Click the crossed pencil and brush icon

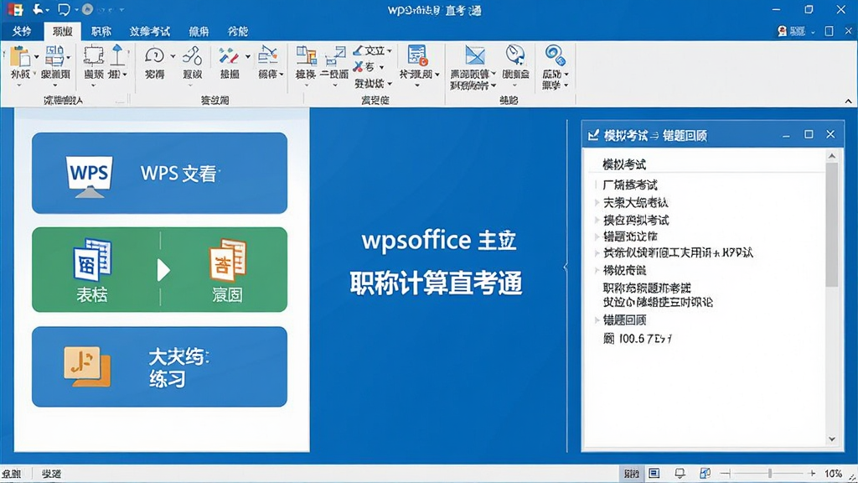pyautogui.click(x=228, y=56)
